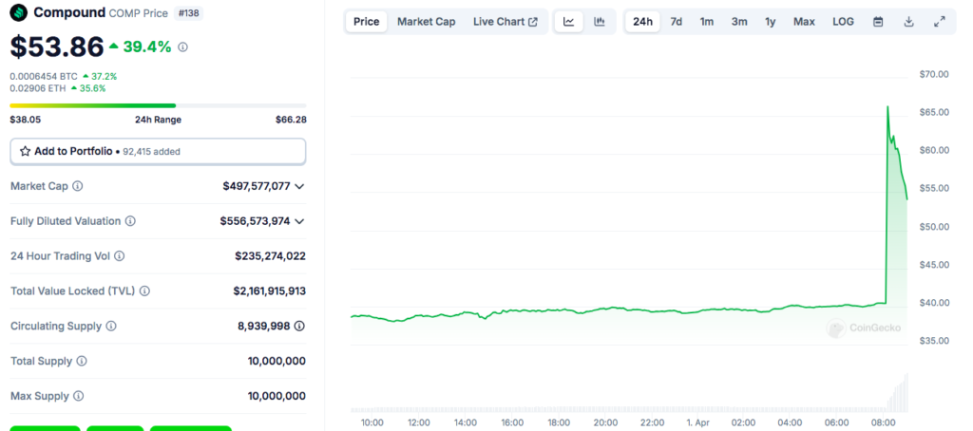Select the 7d time range
This screenshot has width=973, height=431.
[676, 22]
